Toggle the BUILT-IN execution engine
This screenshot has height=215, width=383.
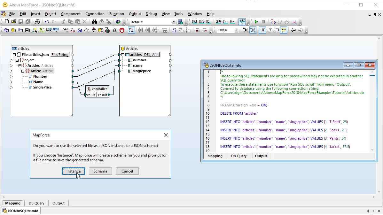[x=242, y=22]
